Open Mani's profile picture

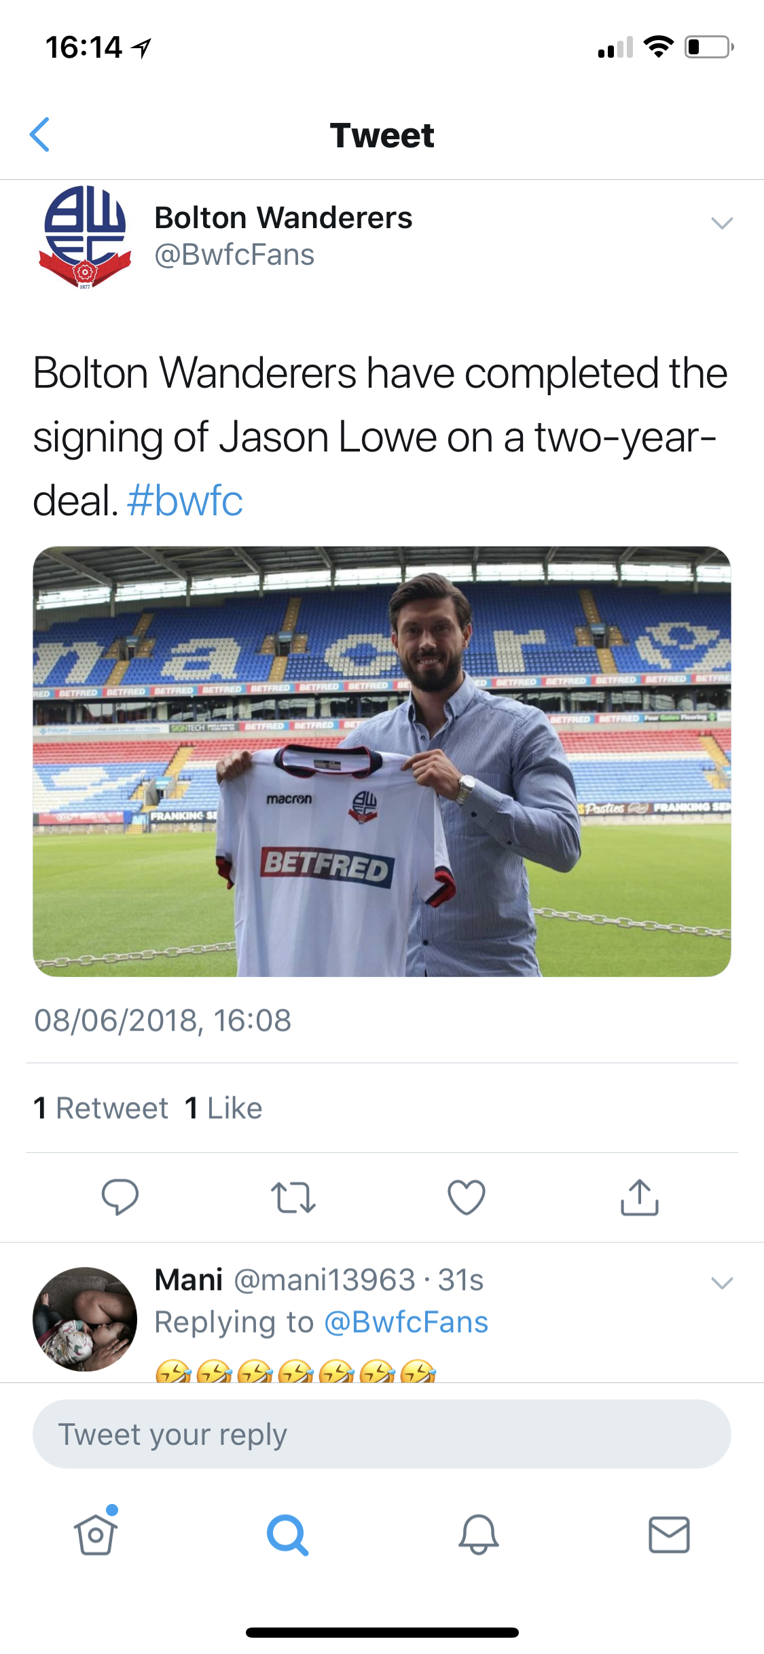pyautogui.click(x=85, y=1319)
